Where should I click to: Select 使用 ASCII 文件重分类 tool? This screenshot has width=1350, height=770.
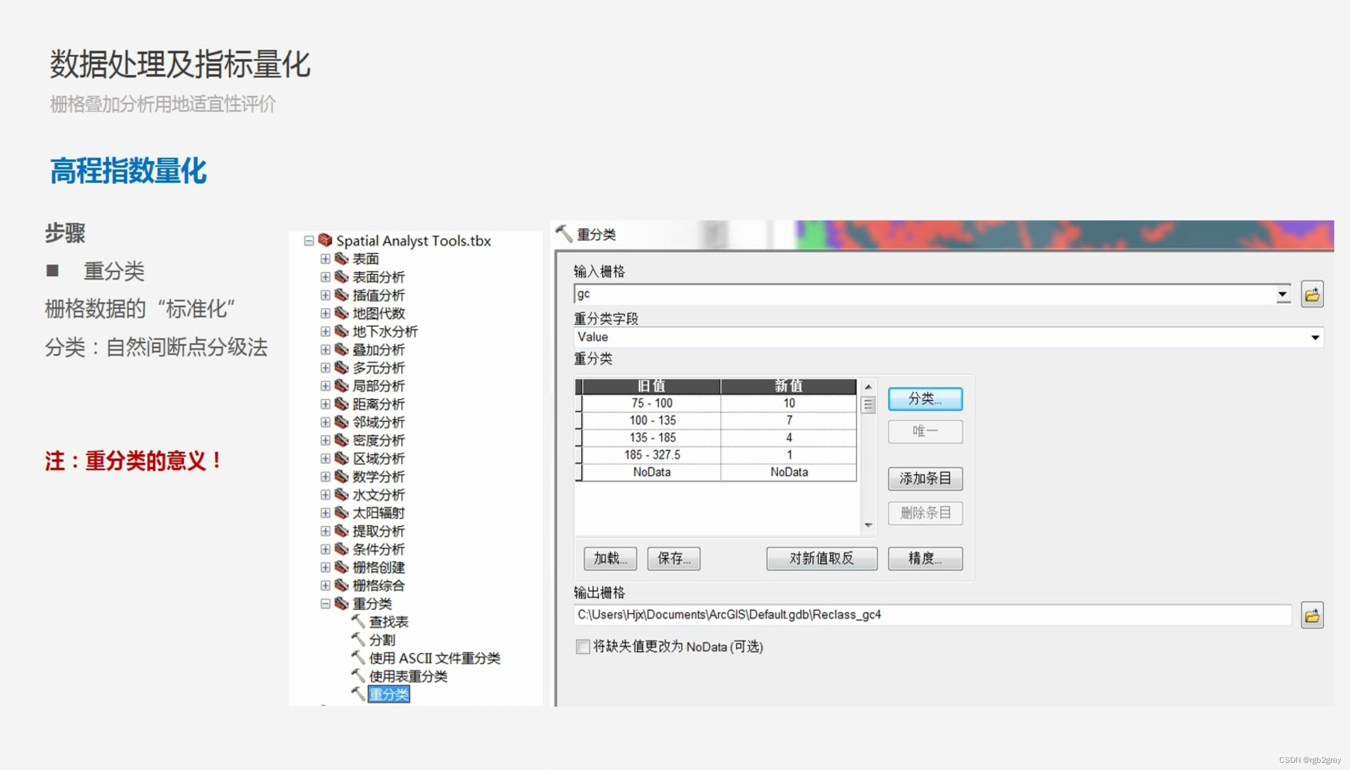(434, 658)
